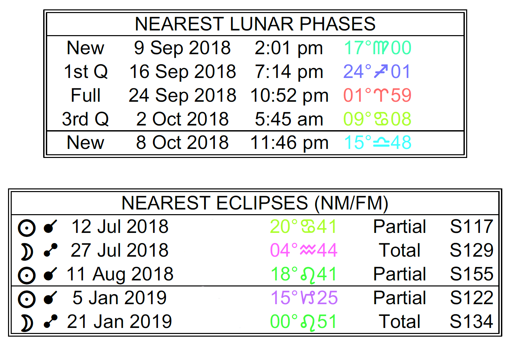Click the Nearest Eclipses (NM/FM) header
Screen dimensions: 508x344
click(x=255, y=203)
